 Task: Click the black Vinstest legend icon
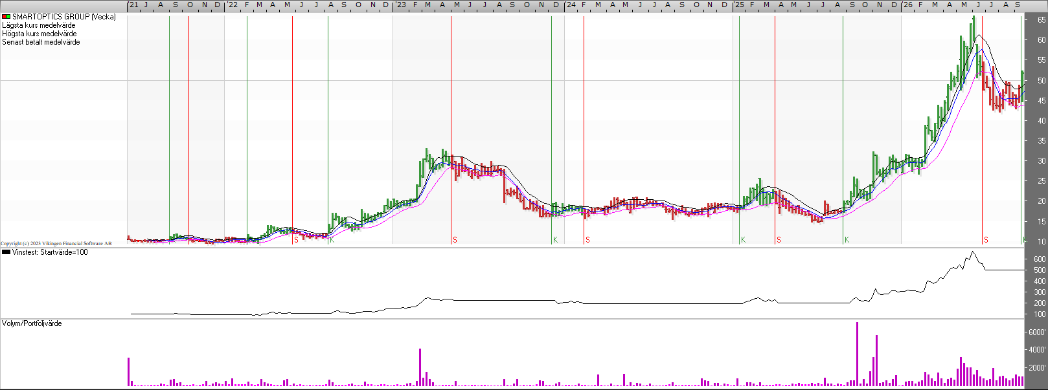click(x=6, y=252)
